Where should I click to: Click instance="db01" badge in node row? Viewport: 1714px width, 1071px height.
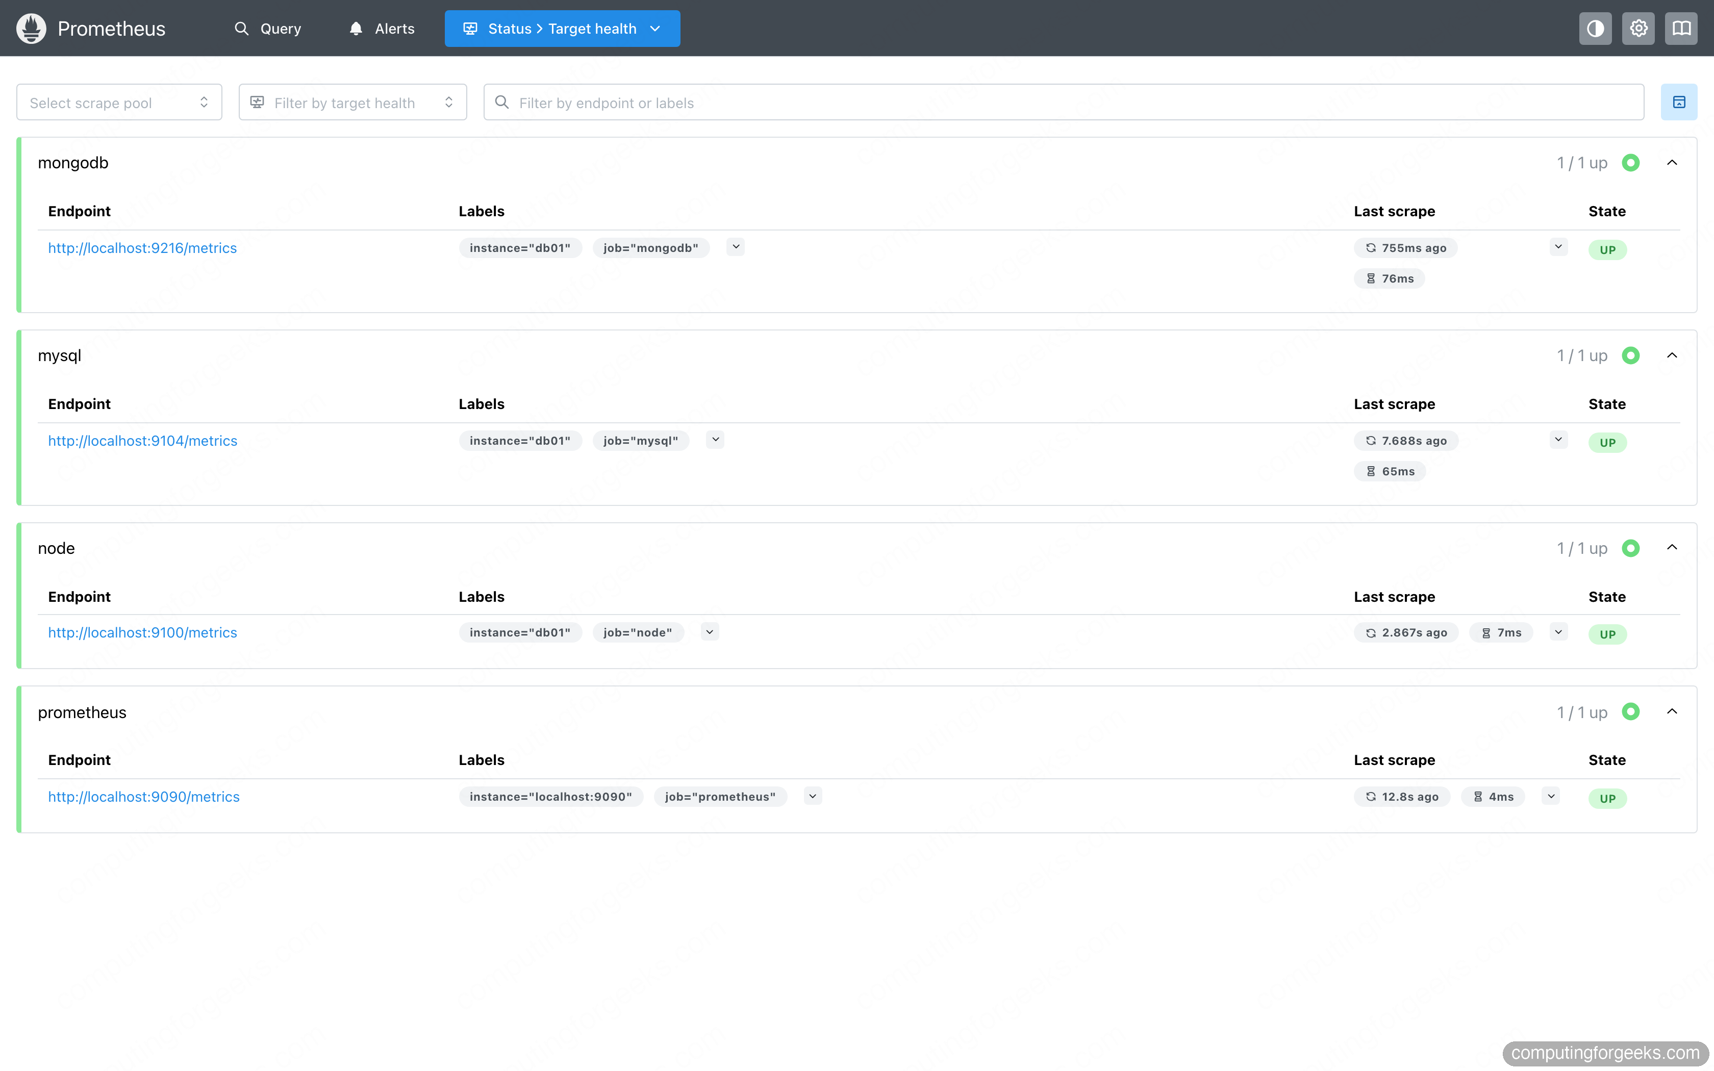click(520, 632)
